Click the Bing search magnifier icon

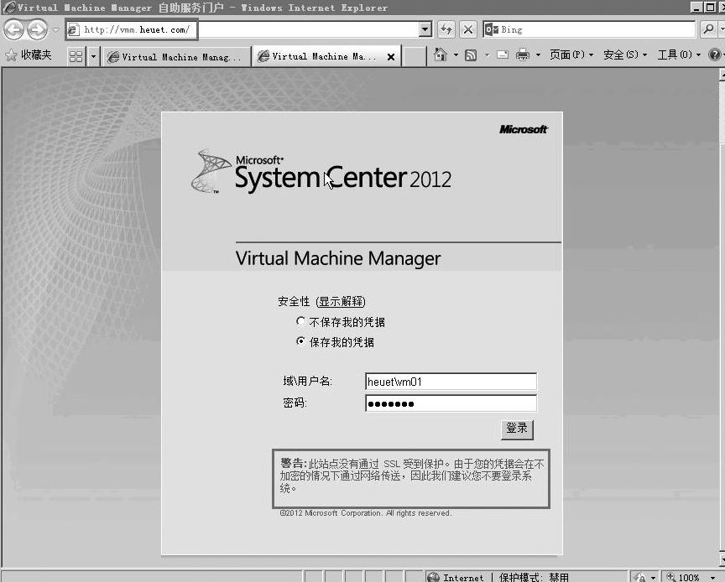tap(708, 29)
